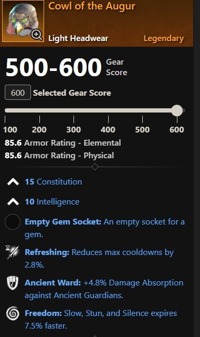Click the 15 Constitution attribute text

tap(54, 182)
